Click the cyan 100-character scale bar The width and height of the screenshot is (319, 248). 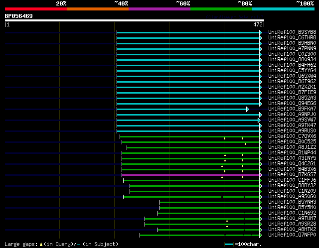[229, 244]
